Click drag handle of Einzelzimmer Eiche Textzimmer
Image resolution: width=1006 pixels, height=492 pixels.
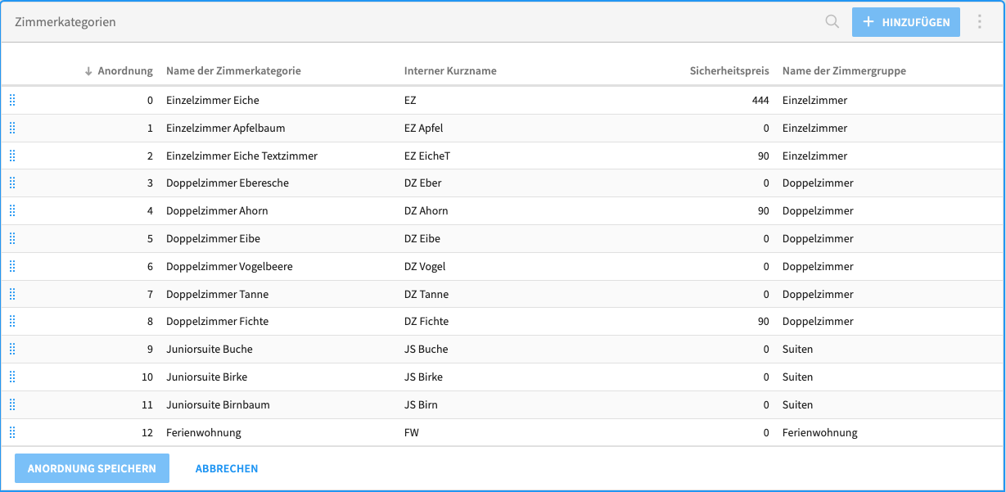coord(12,156)
